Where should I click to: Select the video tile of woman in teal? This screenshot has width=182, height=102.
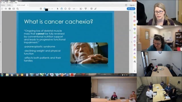coord(159,38)
